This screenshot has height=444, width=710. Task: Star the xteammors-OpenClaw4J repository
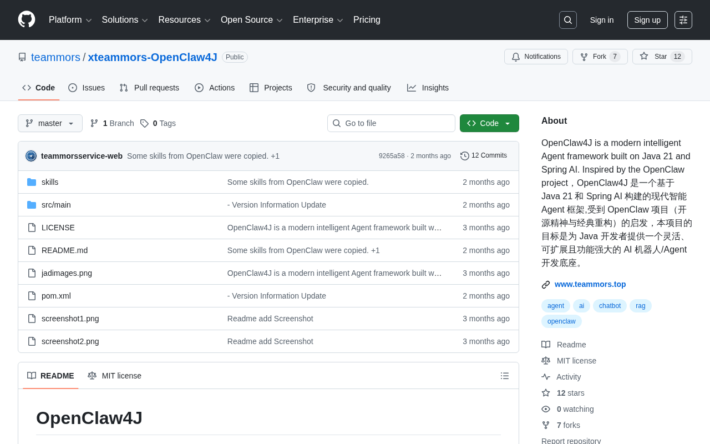click(662, 57)
